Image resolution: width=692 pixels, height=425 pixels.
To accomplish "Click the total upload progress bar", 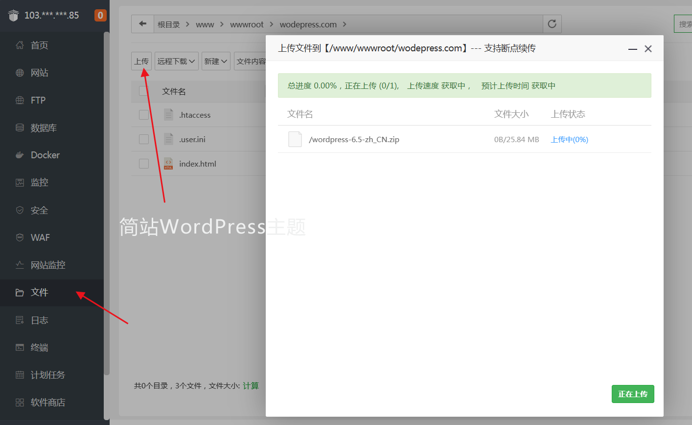I will click(464, 85).
